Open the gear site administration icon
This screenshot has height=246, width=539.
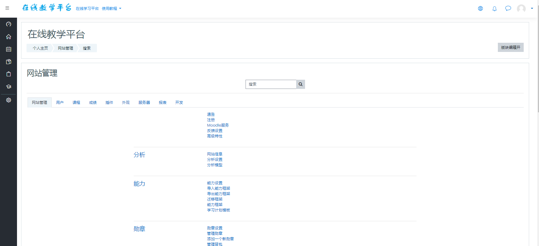coord(9,100)
